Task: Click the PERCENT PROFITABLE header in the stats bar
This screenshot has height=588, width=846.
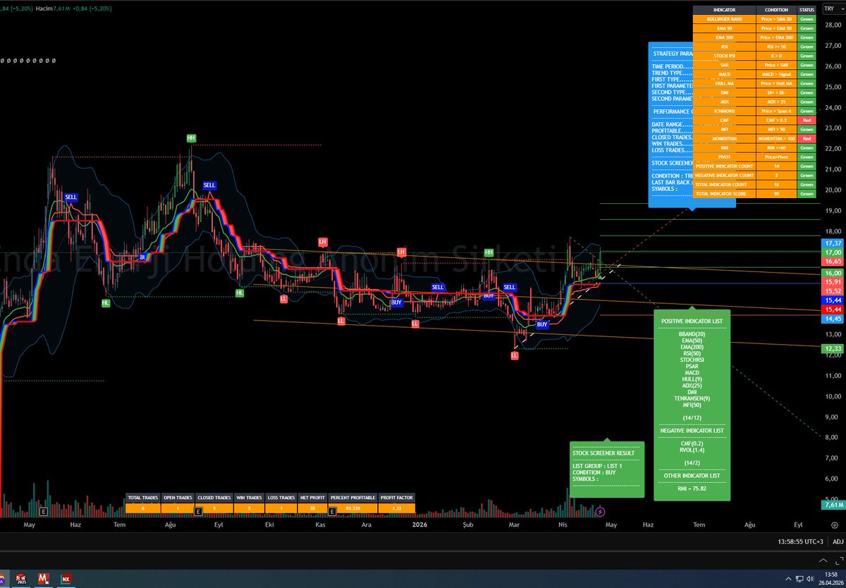Action: [x=353, y=497]
